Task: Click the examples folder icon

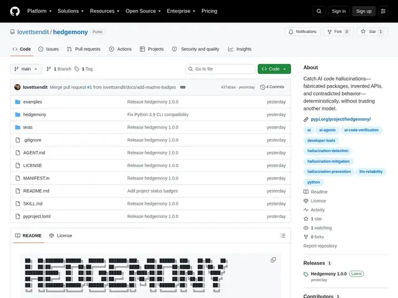Action: [x=18, y=102]
